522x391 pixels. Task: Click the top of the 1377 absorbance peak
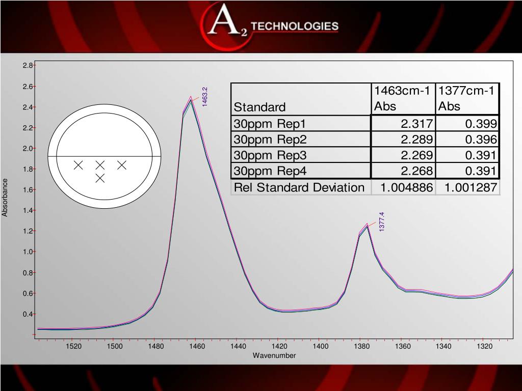[367, 225]
